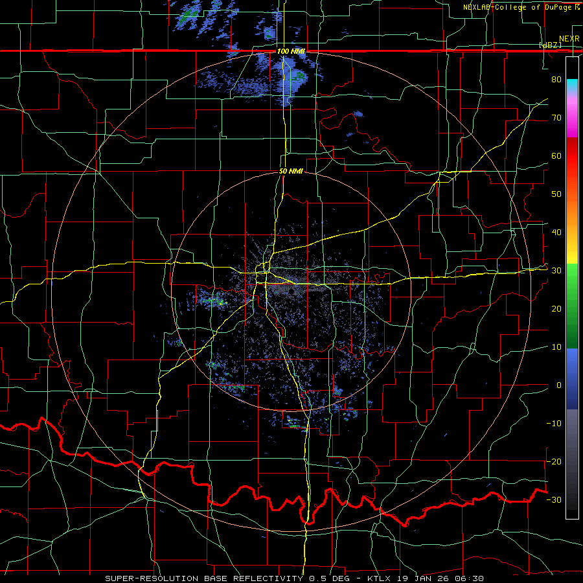Viewport: 583px width, 583px height.
Task: Click the "50 NMI" range ring label
Action: [291, 172]
